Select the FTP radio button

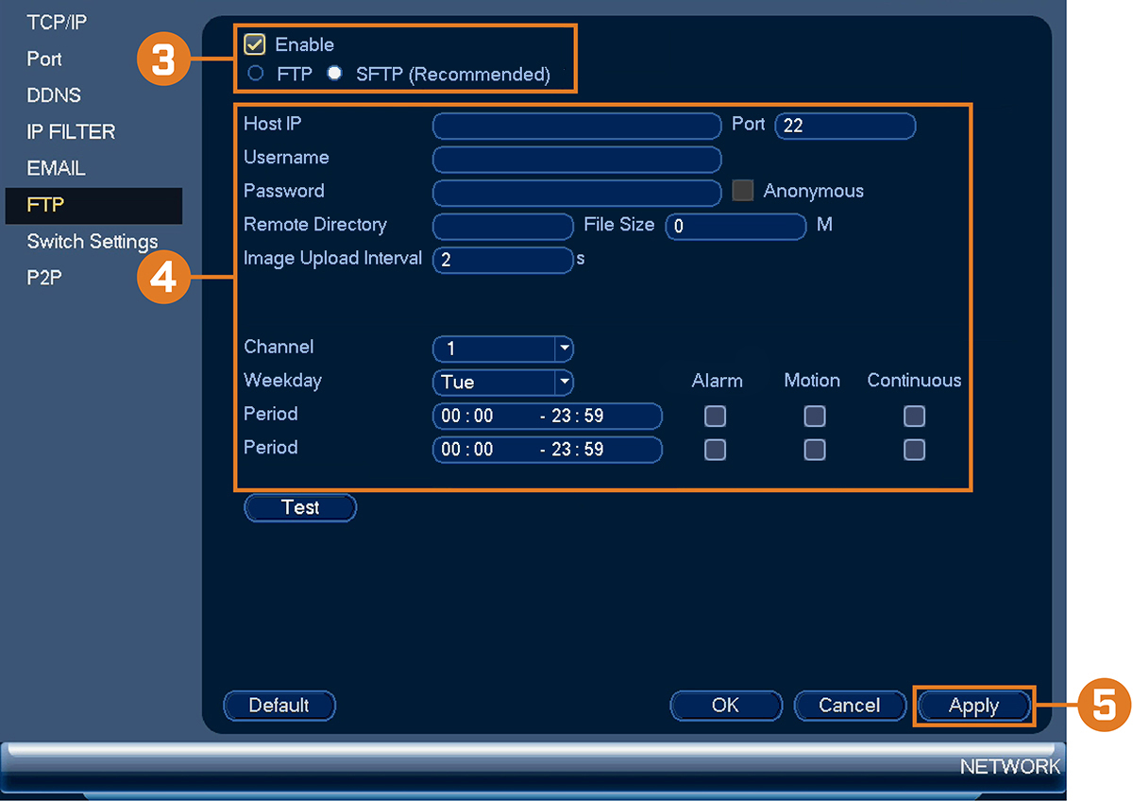pos(255,75)
